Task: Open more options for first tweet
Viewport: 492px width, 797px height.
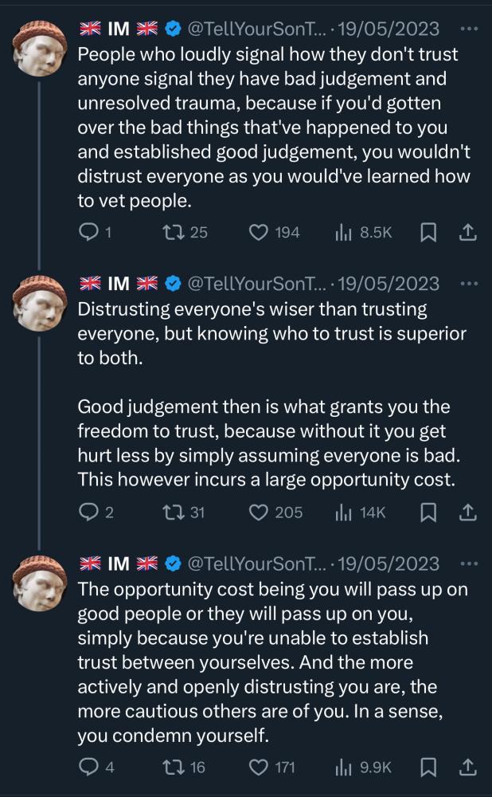Action: pos(469,29)
